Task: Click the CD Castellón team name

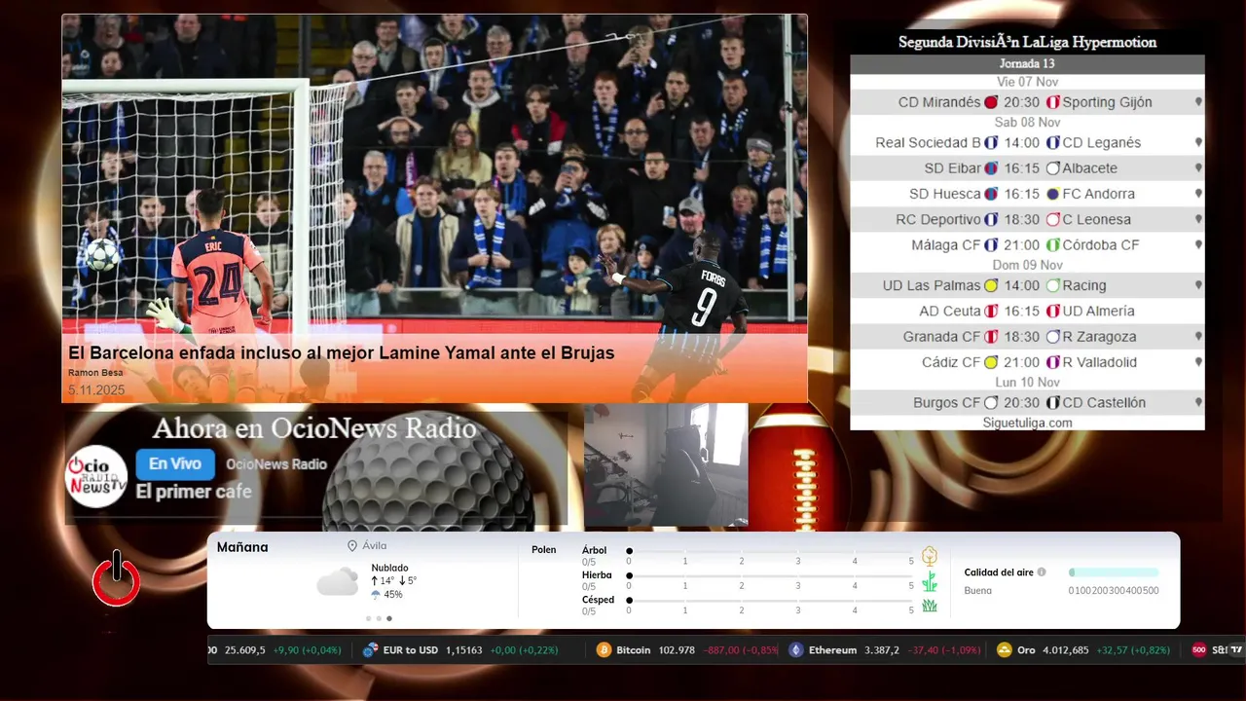Action: click(x=1104, y=402)
